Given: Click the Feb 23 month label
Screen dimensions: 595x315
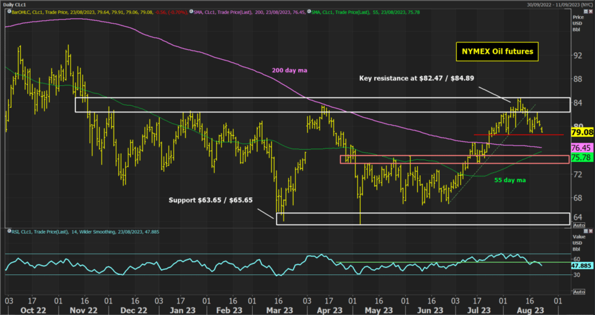Looking at the screenshot, I should pyautogui.click(x=229, y=310).
